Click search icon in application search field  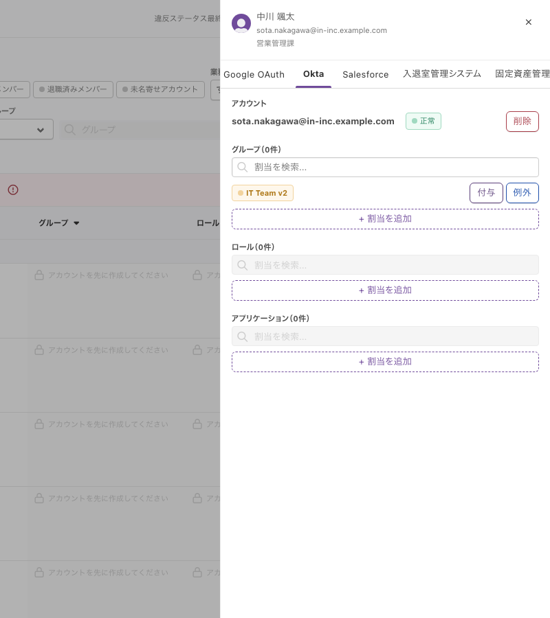(x=242, y=336)
